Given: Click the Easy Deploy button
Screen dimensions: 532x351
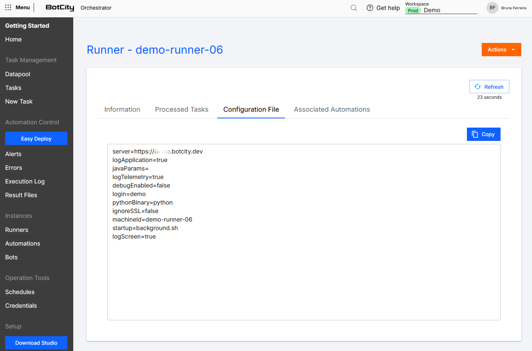Looking at the screenshot, I should pos(36,138).
